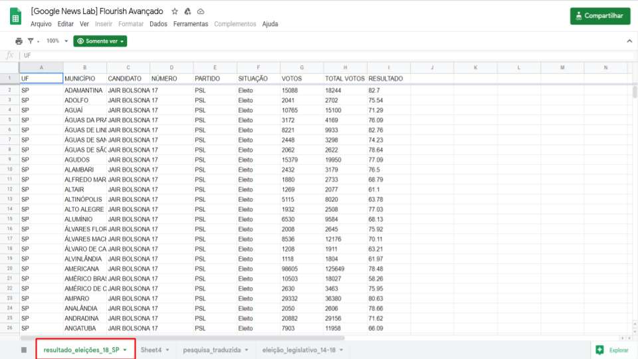Collapse the menus with top-right chevron

click(629, 41)
